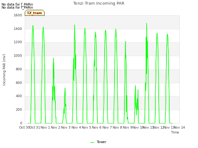The image size is (198, 148).
Task: Click the 200 y-axis tick label
Action: [19, 110]
